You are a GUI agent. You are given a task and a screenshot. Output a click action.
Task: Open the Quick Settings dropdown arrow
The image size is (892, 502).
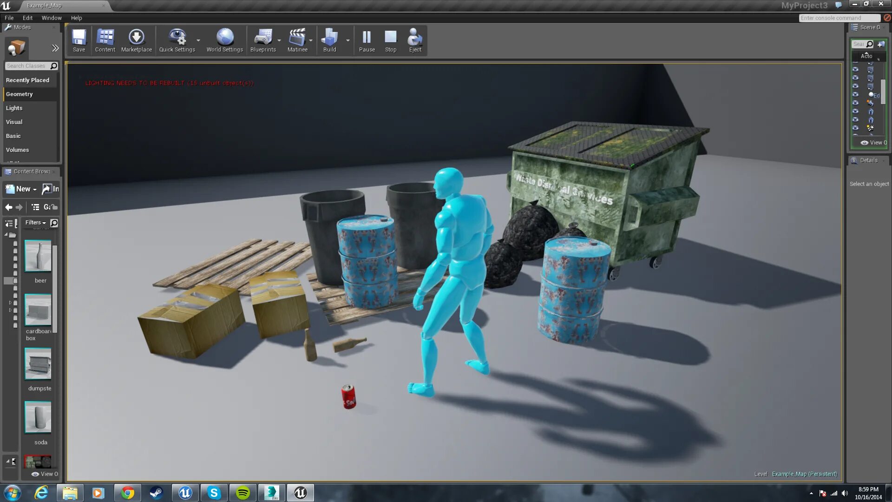pyautogui.click(x=198, y=40)
